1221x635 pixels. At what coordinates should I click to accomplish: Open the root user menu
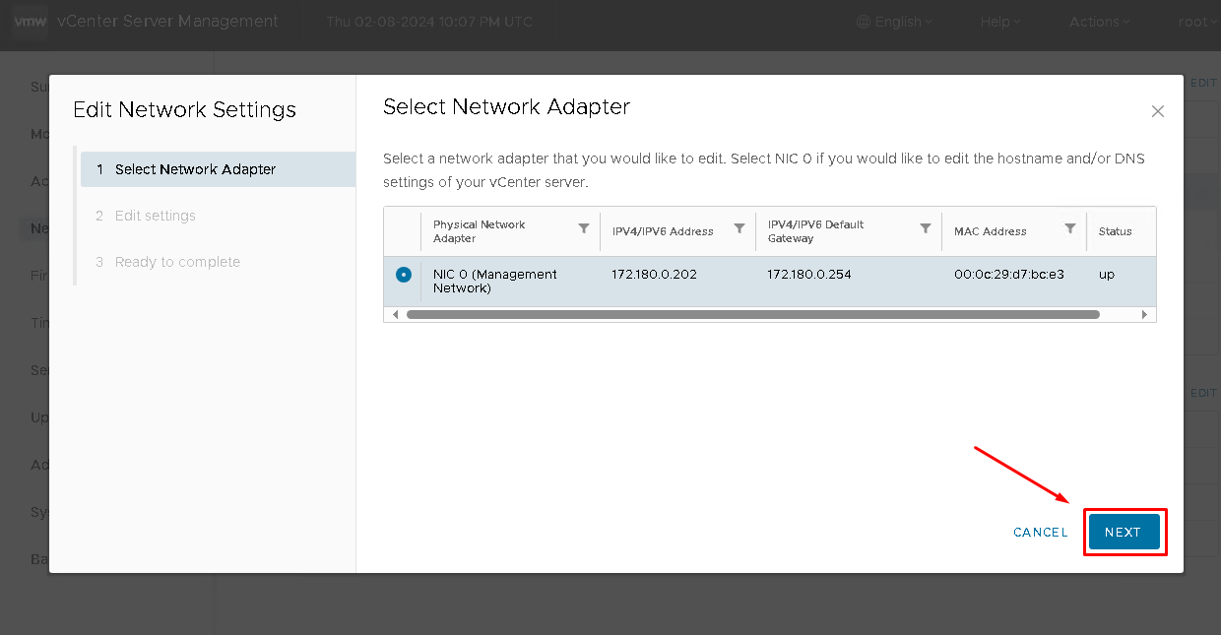pyautogui.click(x=1197, y=22)
